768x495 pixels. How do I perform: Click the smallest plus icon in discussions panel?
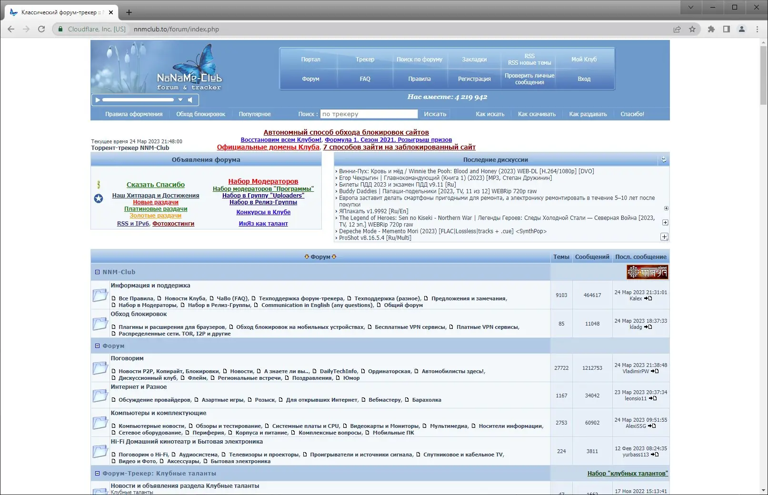coord(666,208)
